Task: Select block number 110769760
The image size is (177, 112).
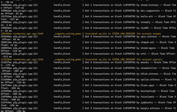Action: (x=129, y=48)
